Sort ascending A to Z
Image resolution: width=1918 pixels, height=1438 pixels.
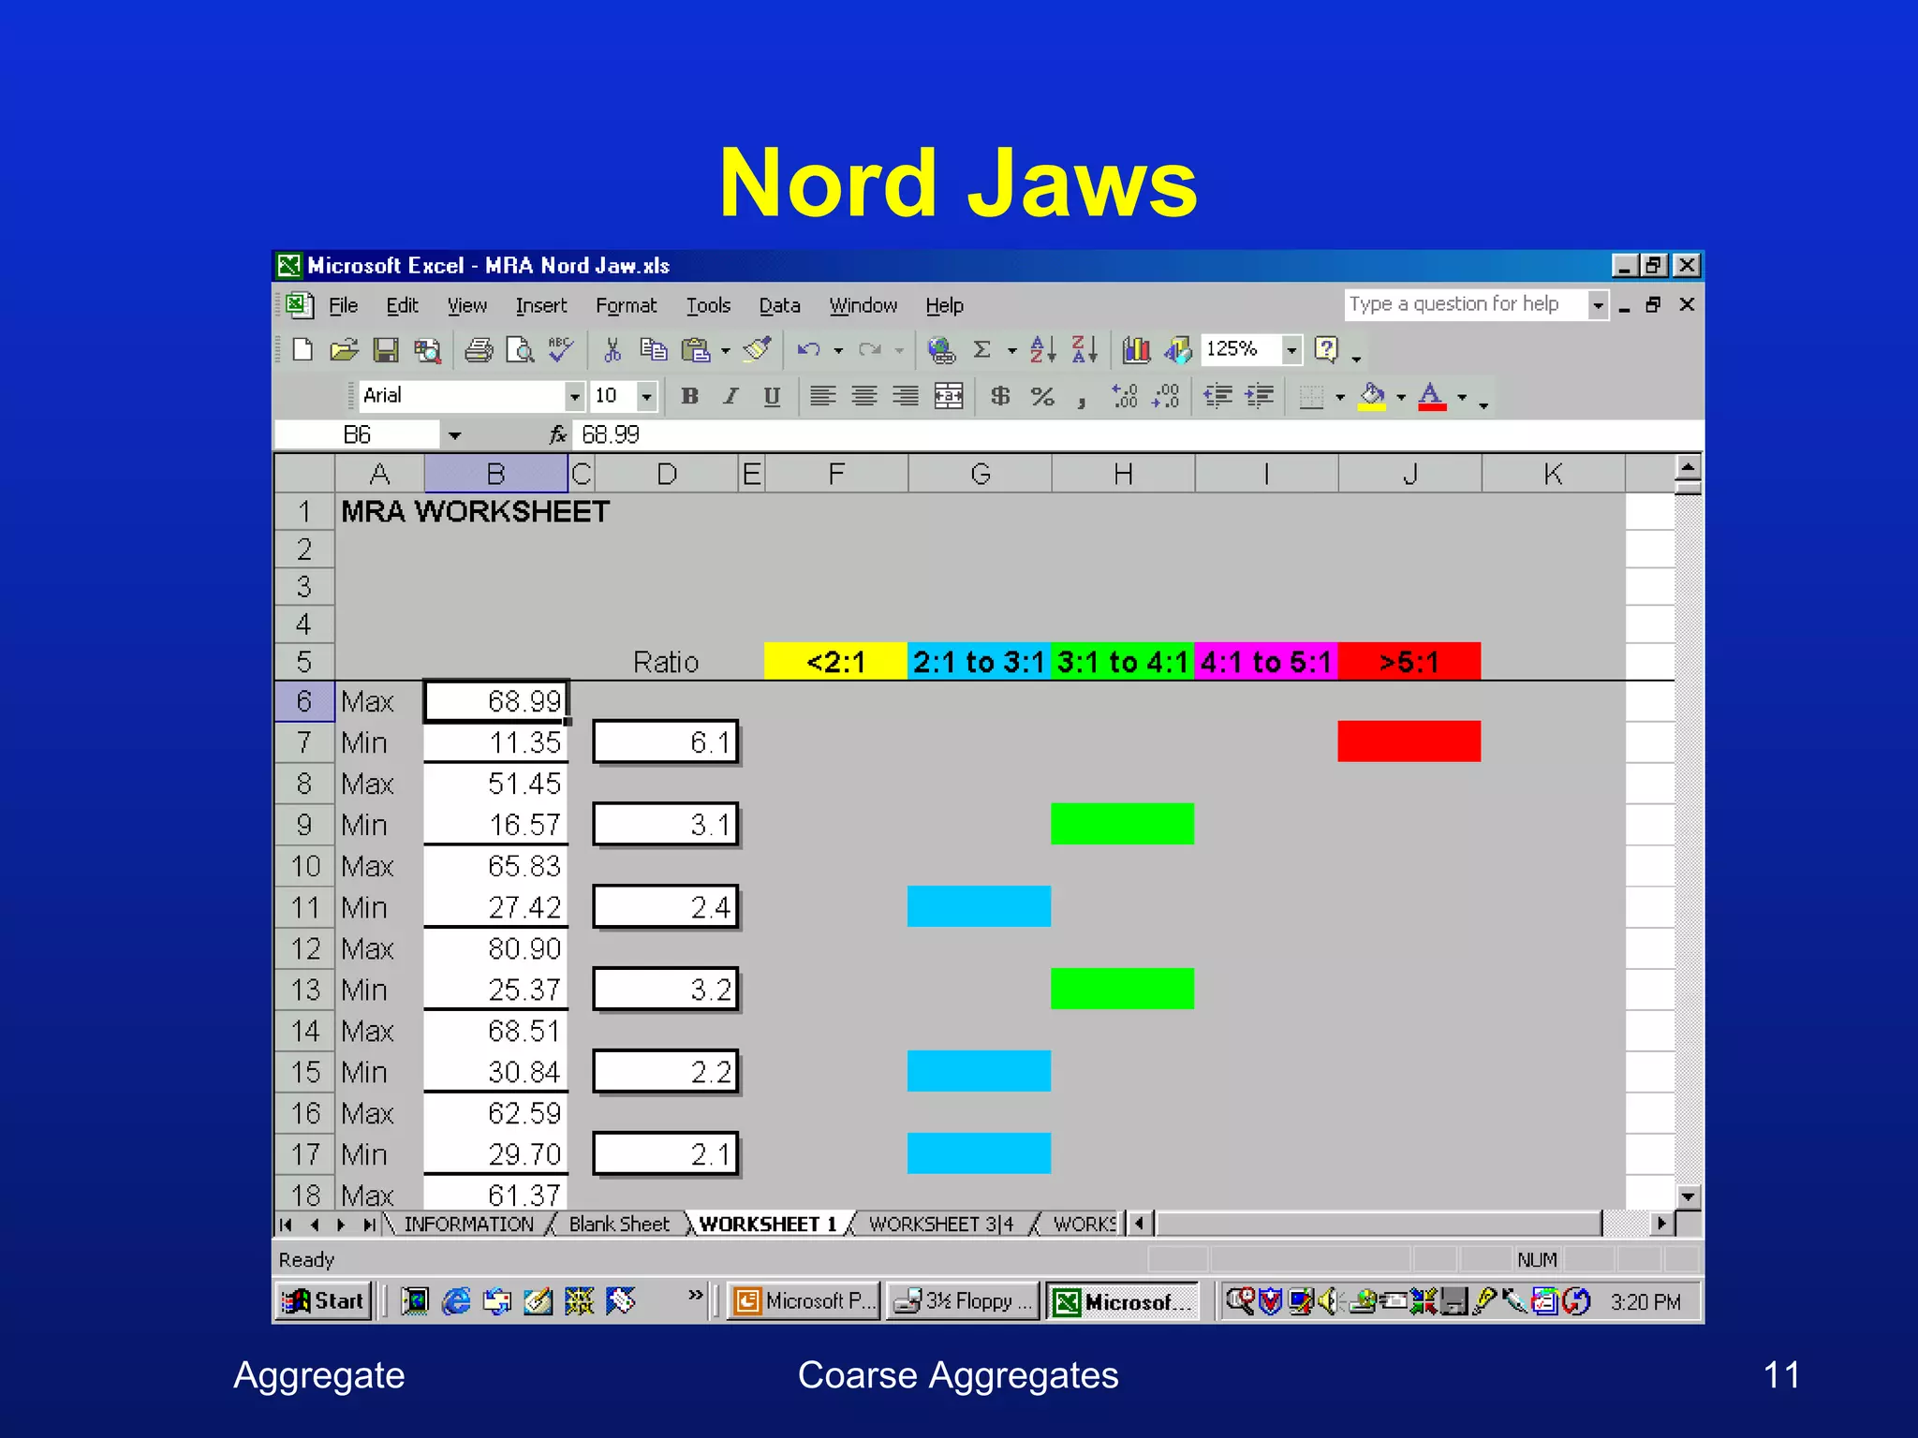click(1042, 350)
